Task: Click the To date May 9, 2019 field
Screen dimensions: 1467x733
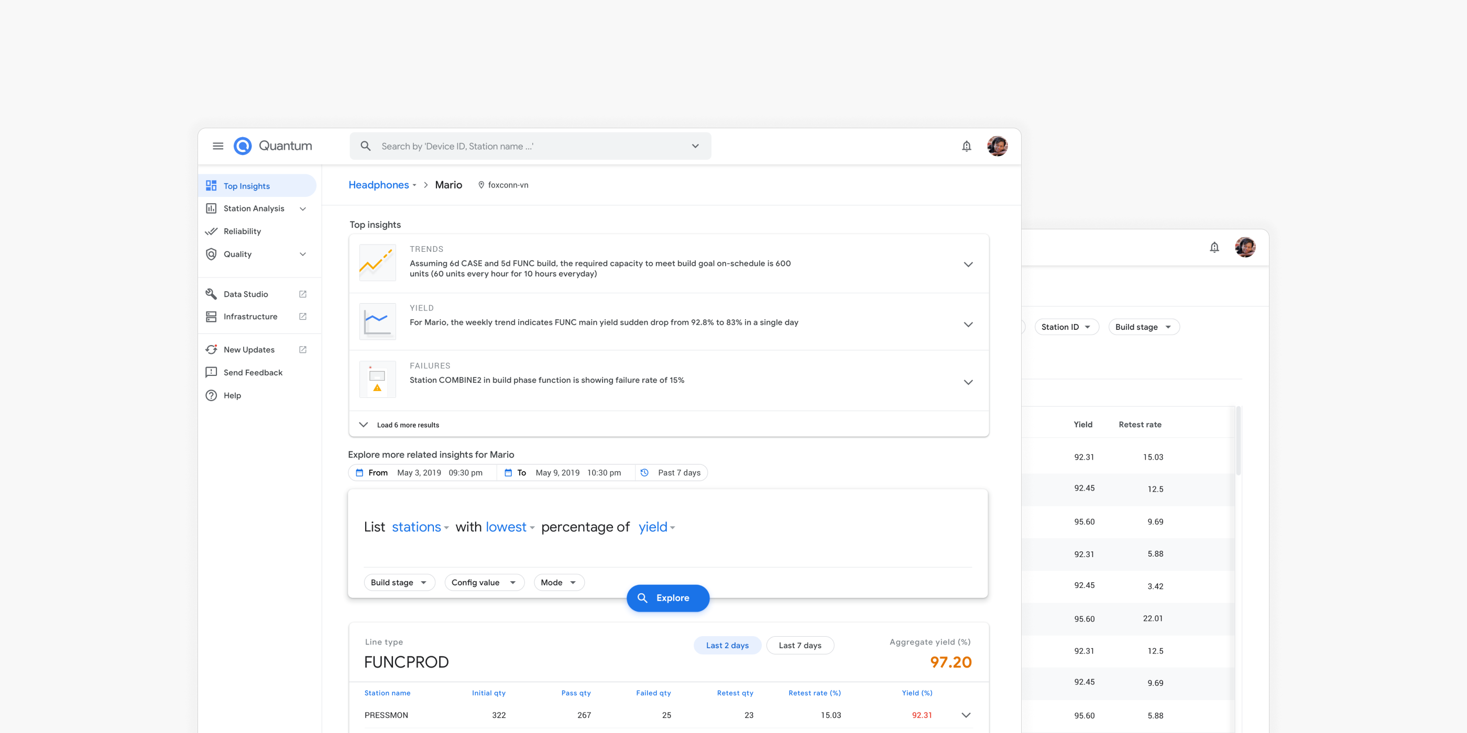Action: coord(566,473)
